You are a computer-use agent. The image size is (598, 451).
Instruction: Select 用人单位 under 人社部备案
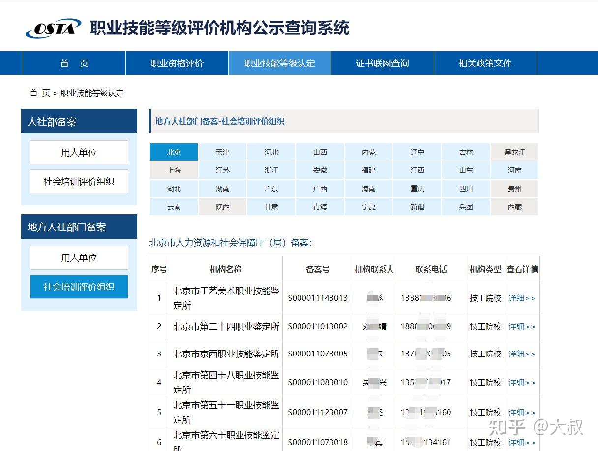pyautogui.click(x=79, y=153)
